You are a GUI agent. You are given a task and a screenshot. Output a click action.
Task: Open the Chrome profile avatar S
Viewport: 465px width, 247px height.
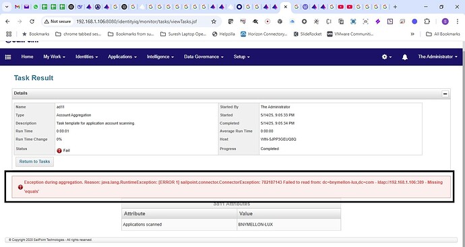click(x=445, y=22)
